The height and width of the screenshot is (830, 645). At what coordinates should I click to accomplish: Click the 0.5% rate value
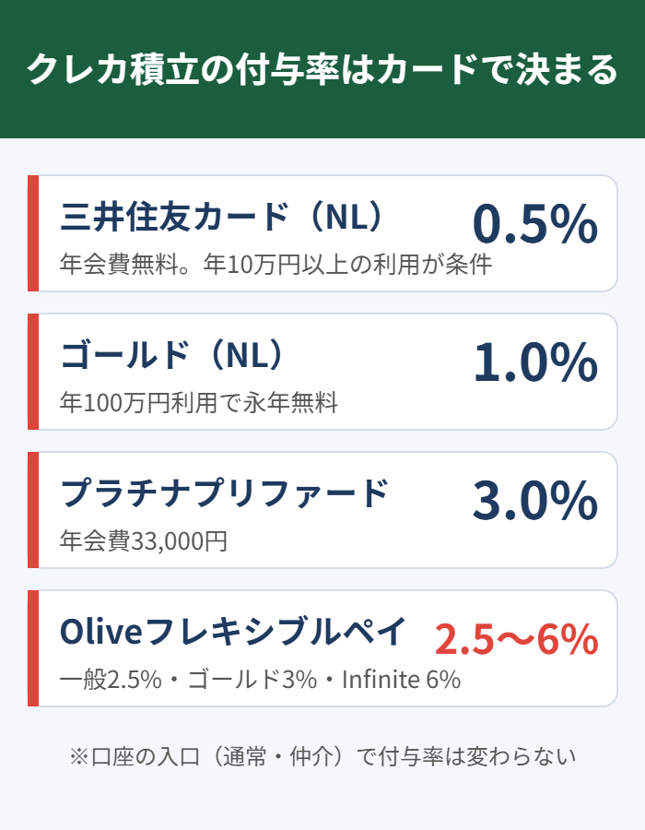point(535,224)
